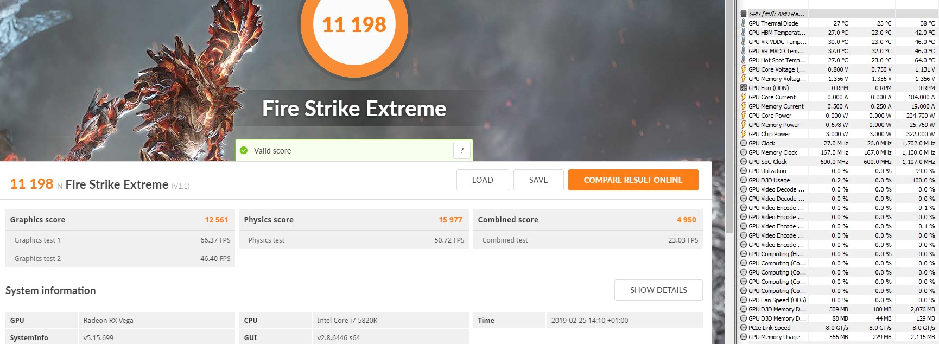Click the Graphics test 1 row

coord(120,240)
